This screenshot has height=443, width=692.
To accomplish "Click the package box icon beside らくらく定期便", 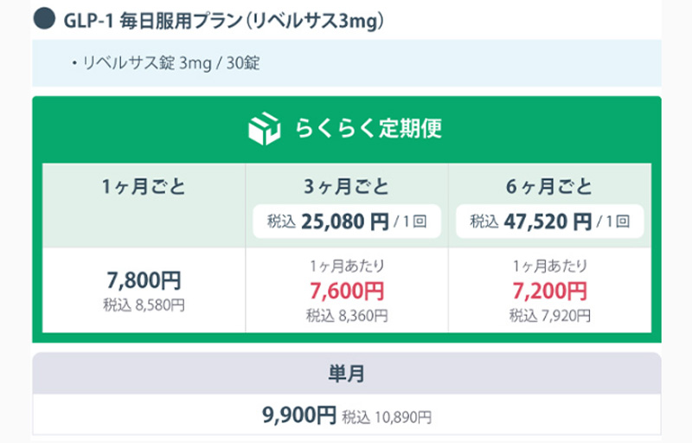I will [x=265, y=130].
